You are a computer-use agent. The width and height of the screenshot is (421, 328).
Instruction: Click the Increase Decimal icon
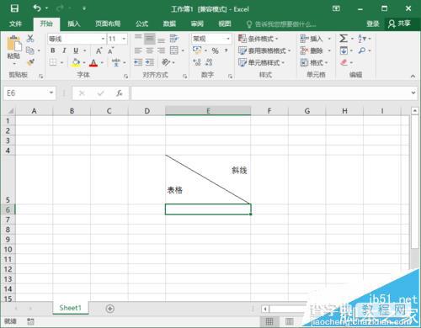[x=197, y=62]
